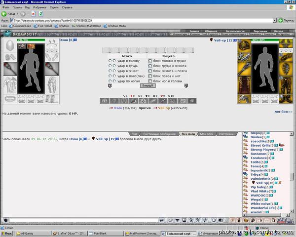Viewport: 296px width, 237px height.
Task: Switch to the Системные сообщения tab
Action: (159, 134)
